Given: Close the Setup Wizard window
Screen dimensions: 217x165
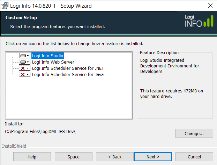Looking at the screenshot, I should (210, 6).
